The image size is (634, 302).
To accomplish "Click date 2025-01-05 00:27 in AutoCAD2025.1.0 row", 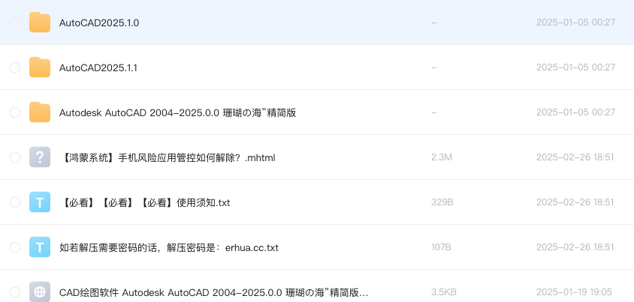I will [575, 22].
